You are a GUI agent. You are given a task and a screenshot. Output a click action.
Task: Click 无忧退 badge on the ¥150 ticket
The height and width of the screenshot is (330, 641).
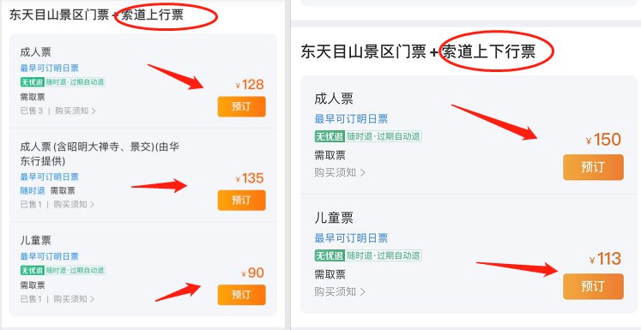tap(330, 136)
